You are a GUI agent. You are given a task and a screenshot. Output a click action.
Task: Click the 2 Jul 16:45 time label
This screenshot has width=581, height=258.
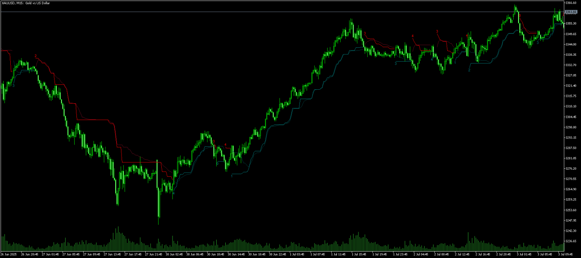point(483,255)
